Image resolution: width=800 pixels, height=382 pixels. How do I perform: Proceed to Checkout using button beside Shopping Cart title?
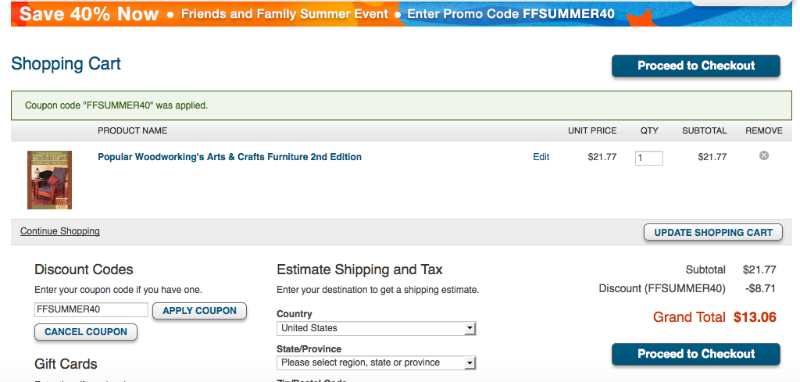[695, 66]
